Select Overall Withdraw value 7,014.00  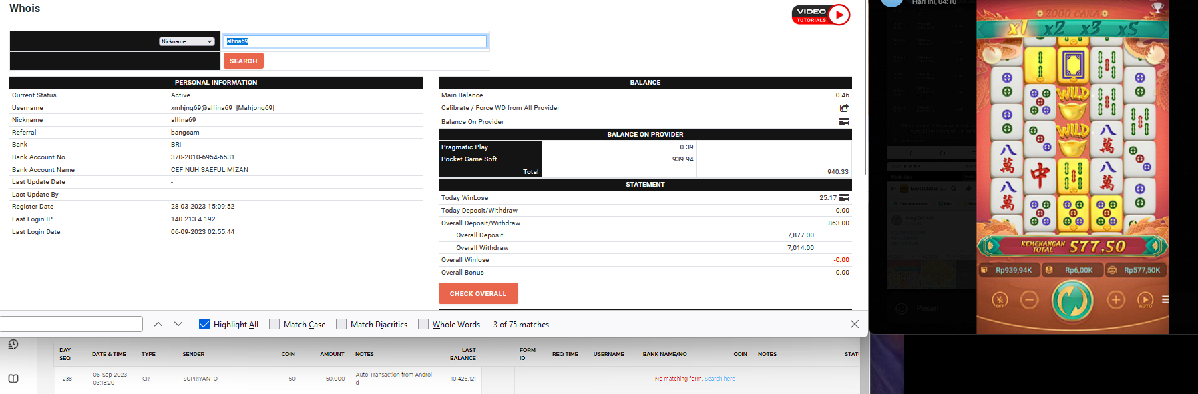[x=801, y=248]
